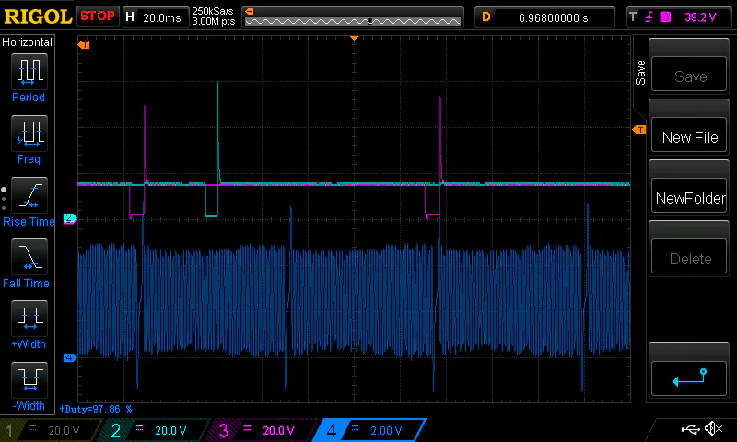Open the Save menu side tab

tap(640, 73)
